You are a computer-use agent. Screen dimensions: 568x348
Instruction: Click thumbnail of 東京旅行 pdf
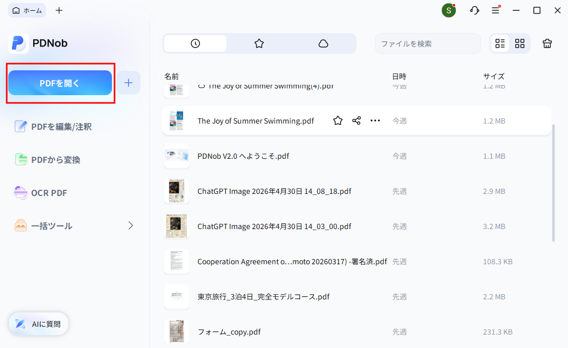point(177,297)
